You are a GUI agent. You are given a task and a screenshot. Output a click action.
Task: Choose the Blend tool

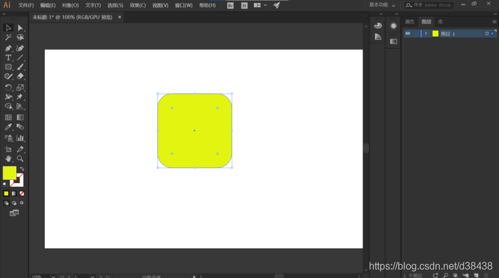pos(20,127)
